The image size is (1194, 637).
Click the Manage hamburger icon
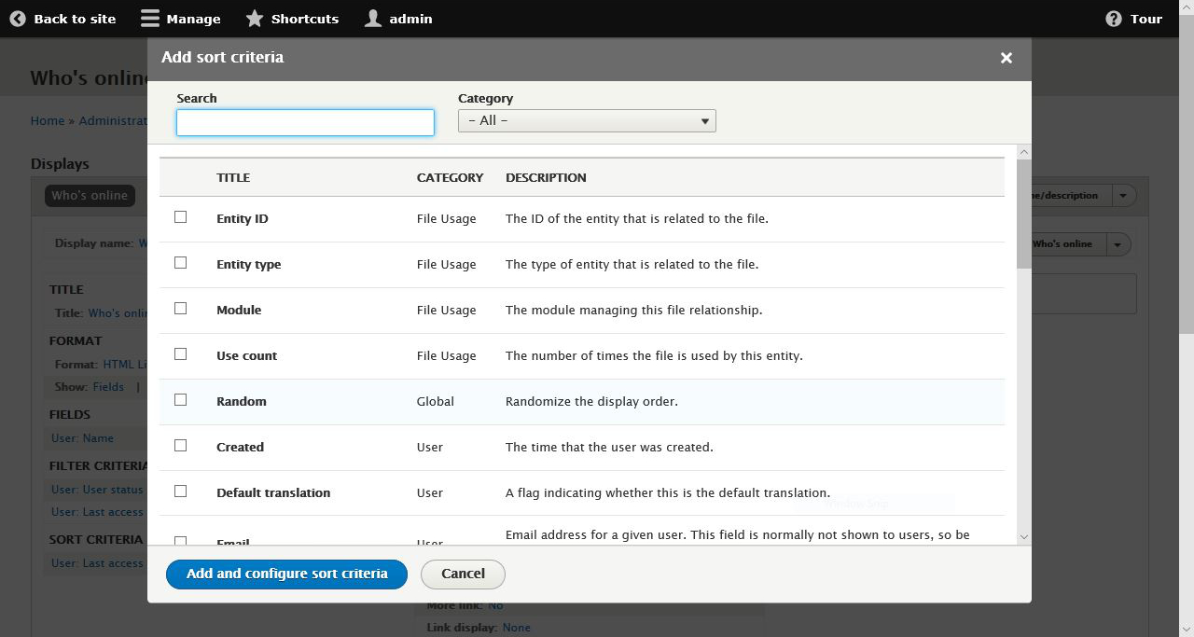click(149, 18)
